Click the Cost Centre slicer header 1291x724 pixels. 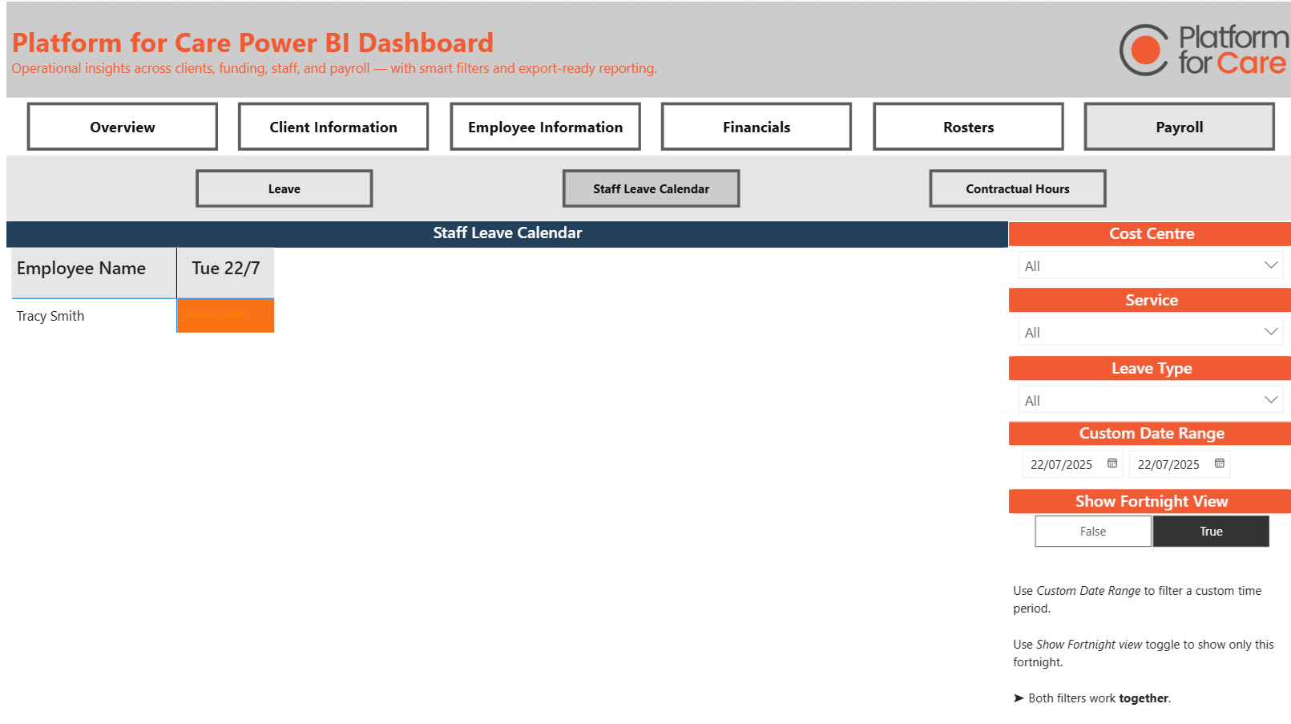(1150, 234)
